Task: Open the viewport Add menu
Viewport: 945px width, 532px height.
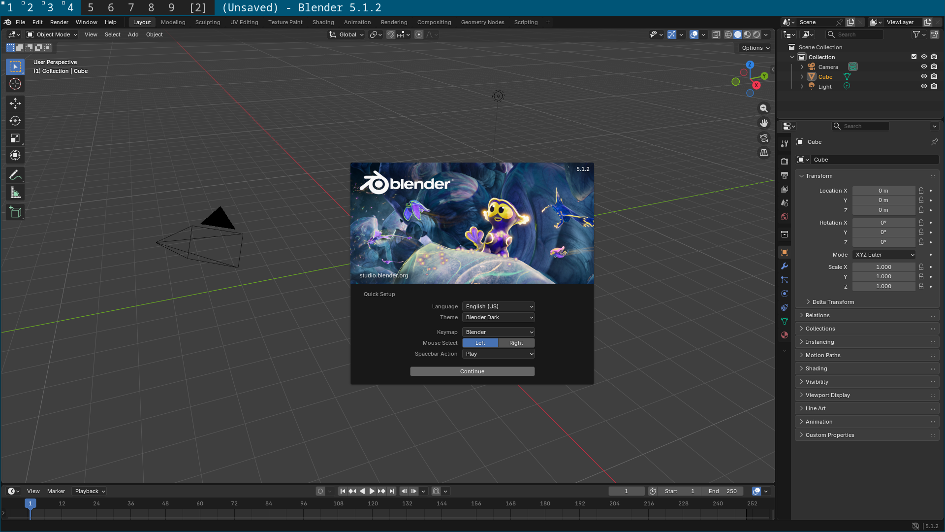Action: click(133, 34)
